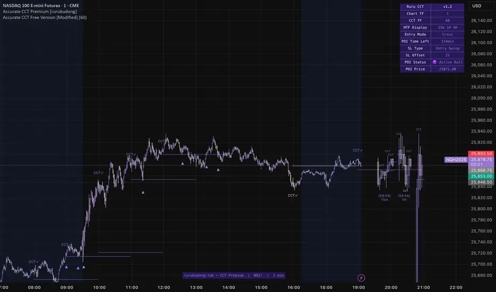This screenshot has width=496, height=292.
Task: Click the POI Status label cell
Action: coord(415,62)
